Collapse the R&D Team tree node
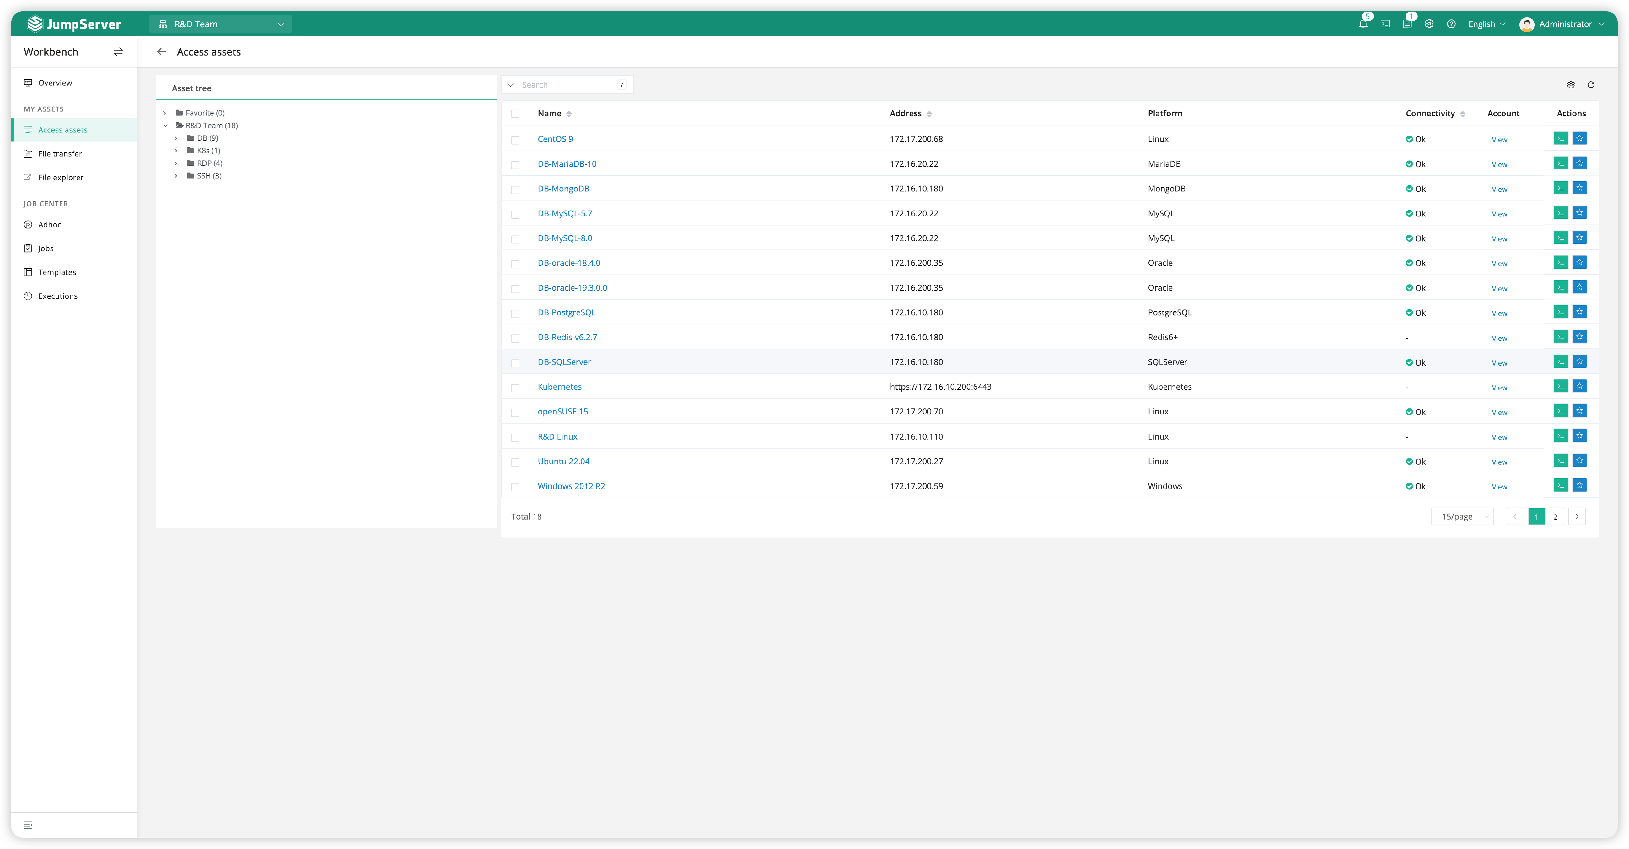The width and height of the screenshot is (1629, 849). click(x=166, y=125)
